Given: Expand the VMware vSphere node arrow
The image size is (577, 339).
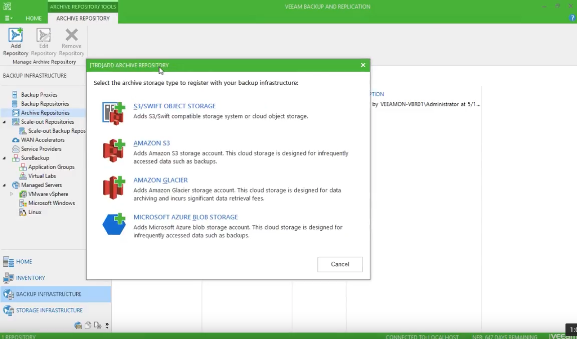Looking at the screenshot, I should (x=12, y=194).
